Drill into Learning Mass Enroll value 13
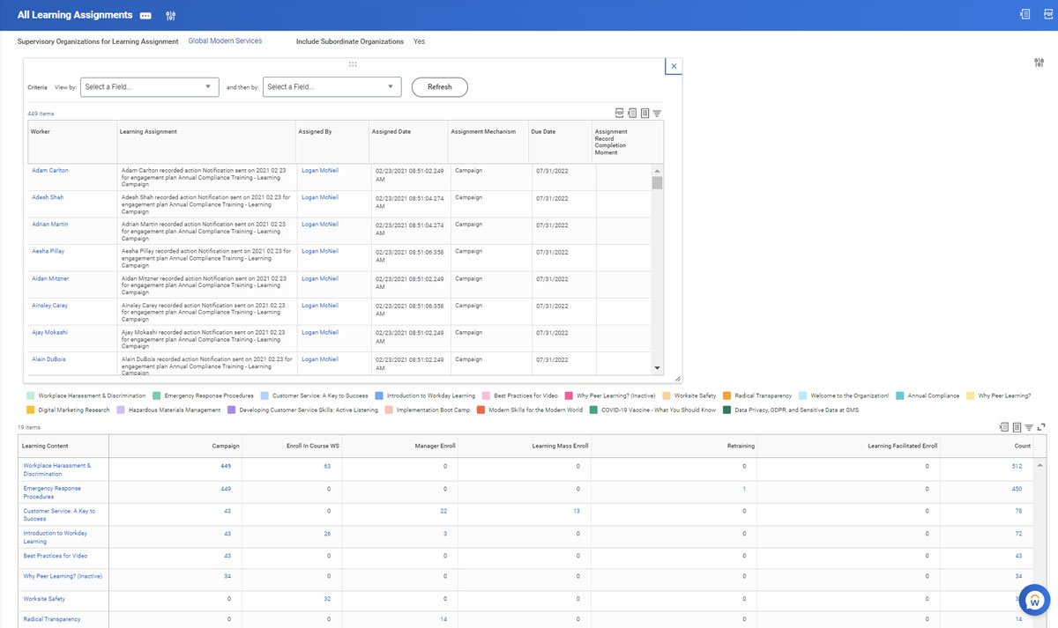This screenshot has width=1058, height=628. tap(576, 511)
